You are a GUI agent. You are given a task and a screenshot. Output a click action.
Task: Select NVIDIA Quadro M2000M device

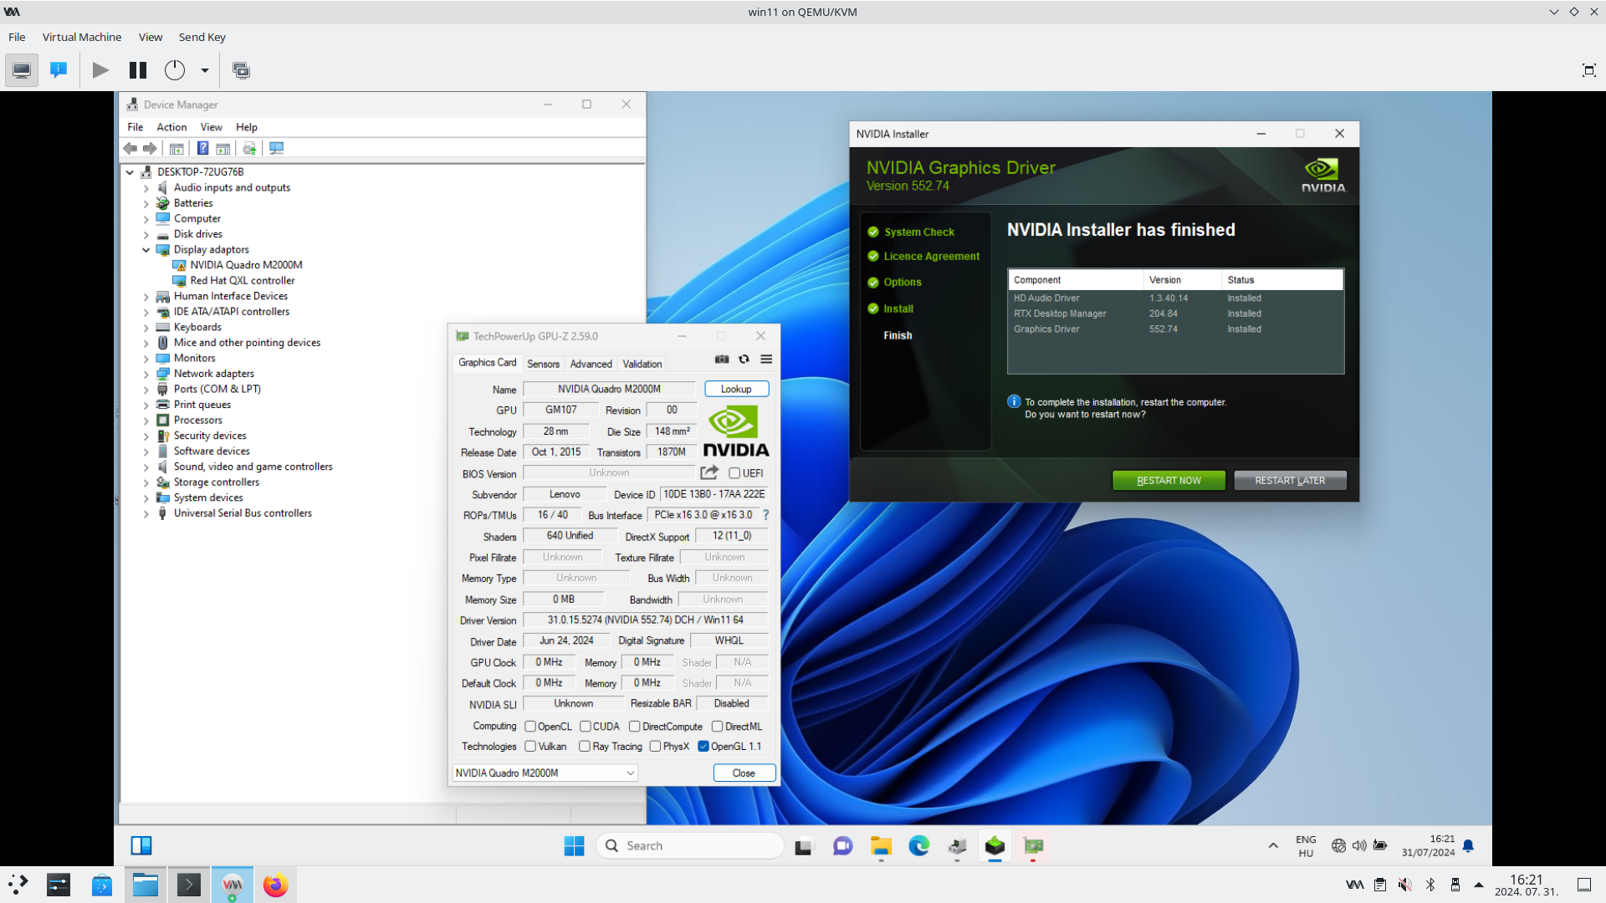(246, 265)
